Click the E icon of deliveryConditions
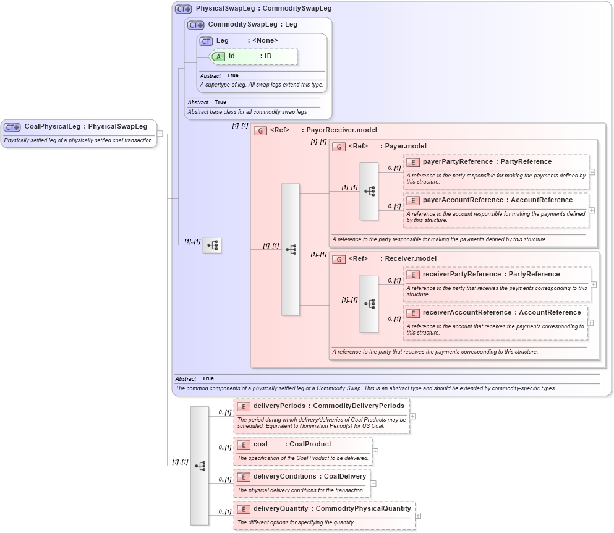Screen dimensions: 614x533 click(244, 477)
